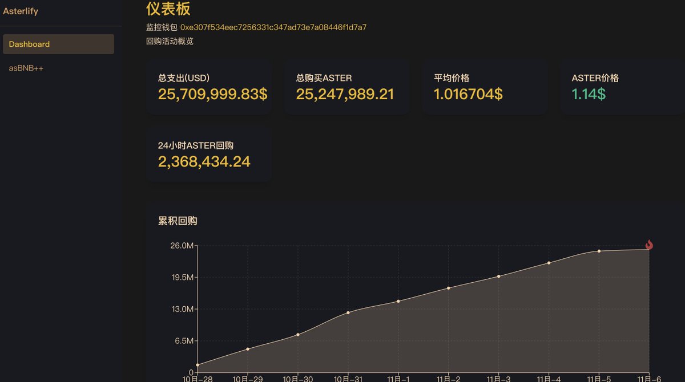Click the chart data point for 10月-29

click(248, 349)
